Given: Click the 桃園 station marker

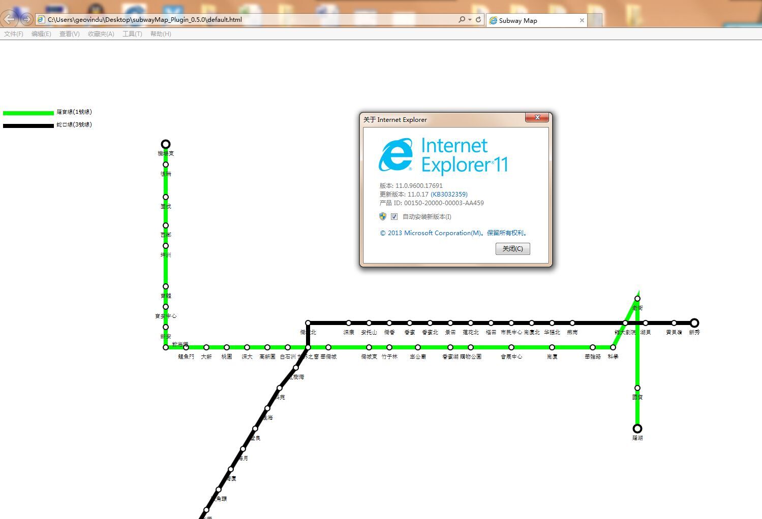Looking at the screenshot, I should (x=227, y=347).
